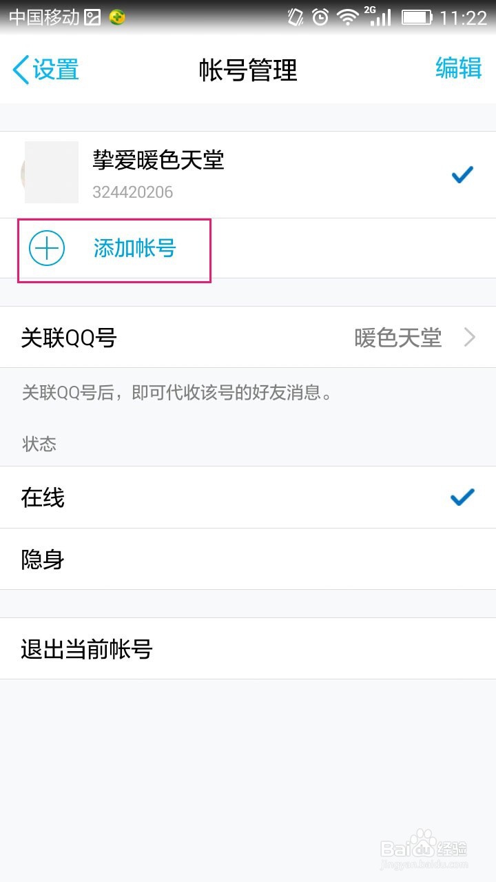Screen dimensions: 496x882
Task: Tap the 编辑 edit button
Action: coord(459,68)
